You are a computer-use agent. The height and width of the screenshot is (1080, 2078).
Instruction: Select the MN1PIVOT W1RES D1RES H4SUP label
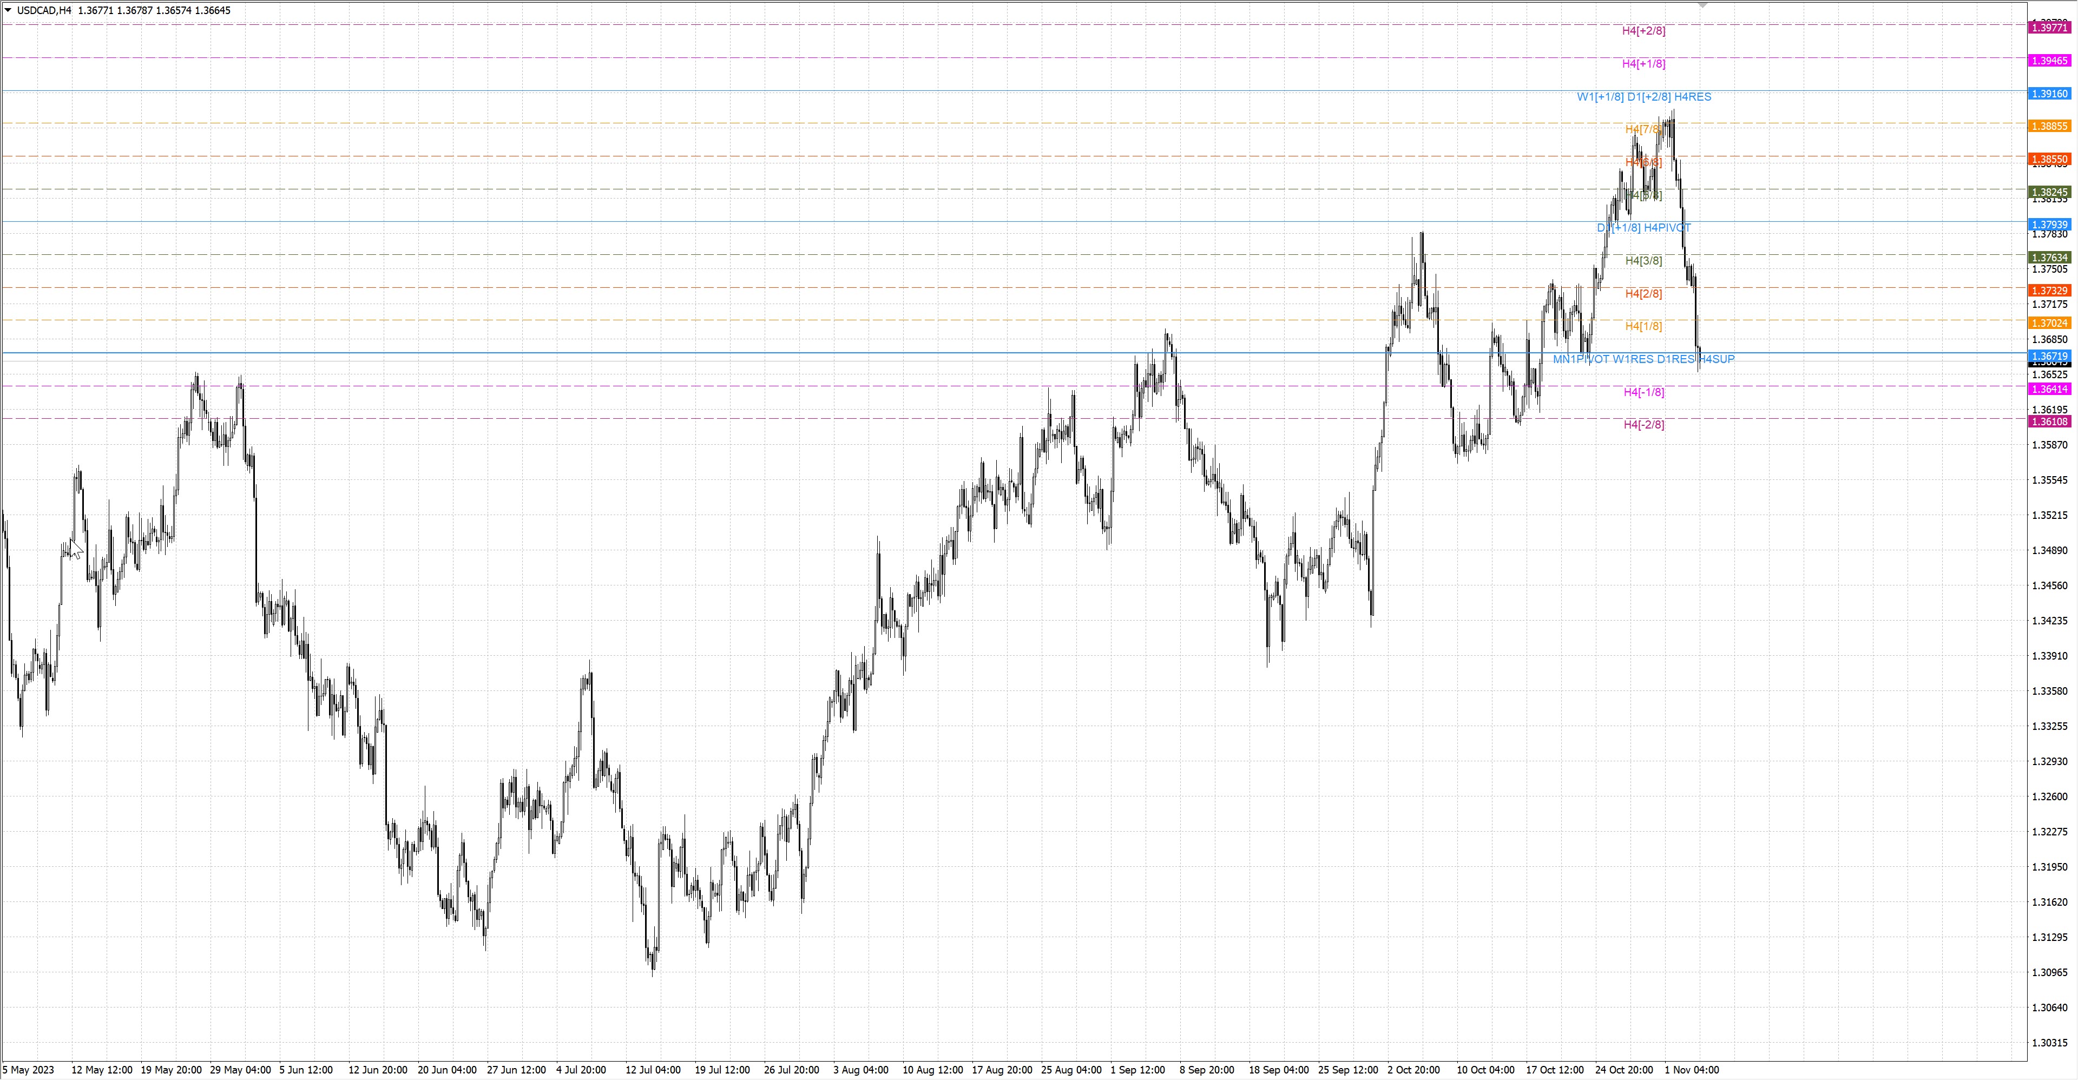point(1643,359)
